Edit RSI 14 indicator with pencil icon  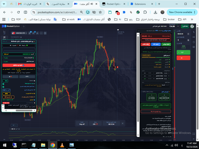coord(17,129)
